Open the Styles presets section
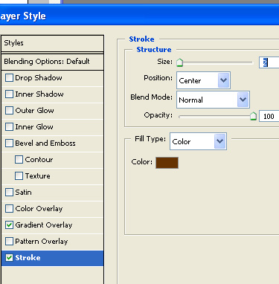This screenshot has height=284, width=279. click(52, 43)
